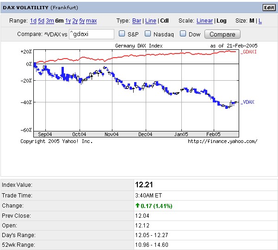Select the 1d range link
This screenshot has width=278, height=250.
point(33,21)
